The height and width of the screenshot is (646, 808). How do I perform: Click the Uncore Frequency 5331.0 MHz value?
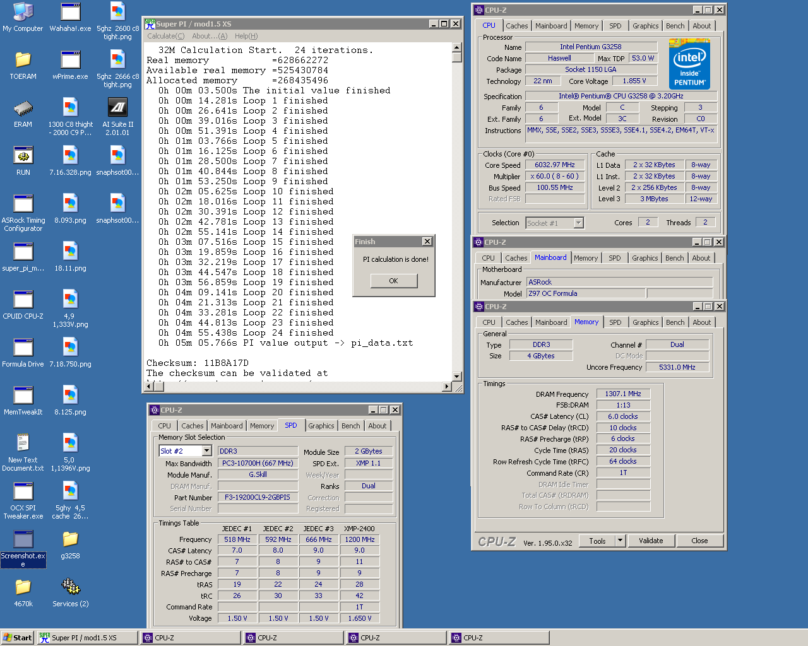pos(677,367)
